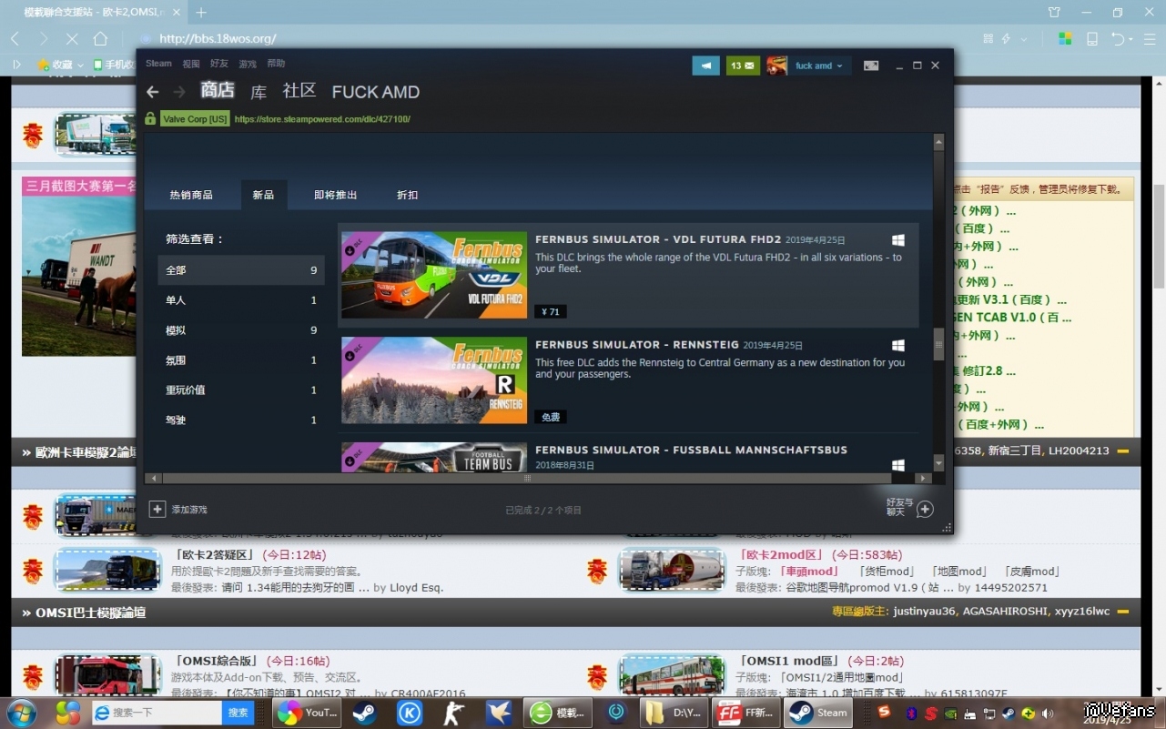This screenshot has width=1166, height=729.
Task: Open the VDL Futura FHD2 DLC thumbnail
Action: coord(434,275)
